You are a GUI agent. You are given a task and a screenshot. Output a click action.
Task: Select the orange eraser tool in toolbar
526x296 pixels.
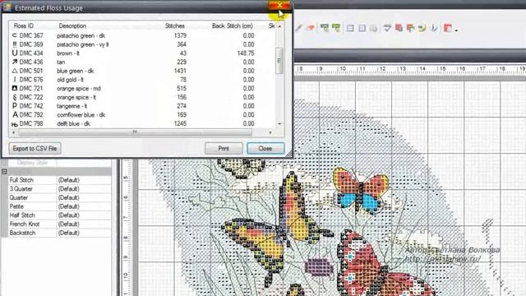(x=311, y=28)
